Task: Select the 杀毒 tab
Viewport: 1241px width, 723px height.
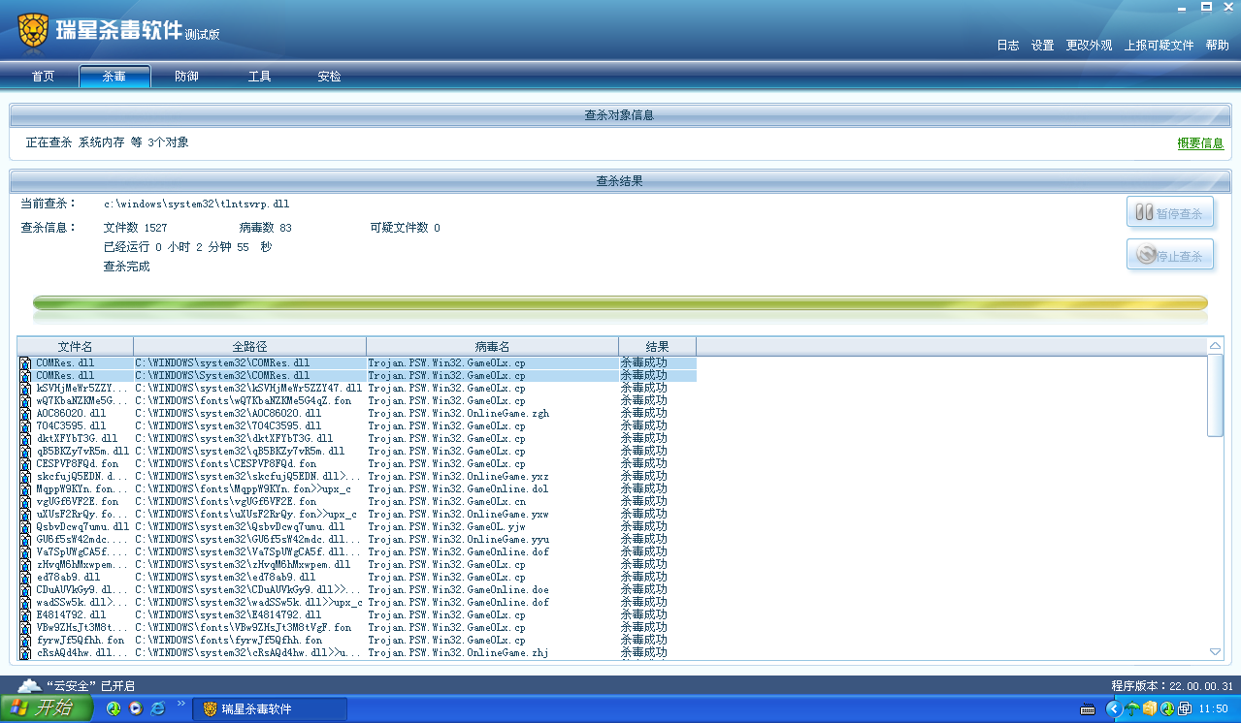Action: pyautogui.click(x=114, y=77)
